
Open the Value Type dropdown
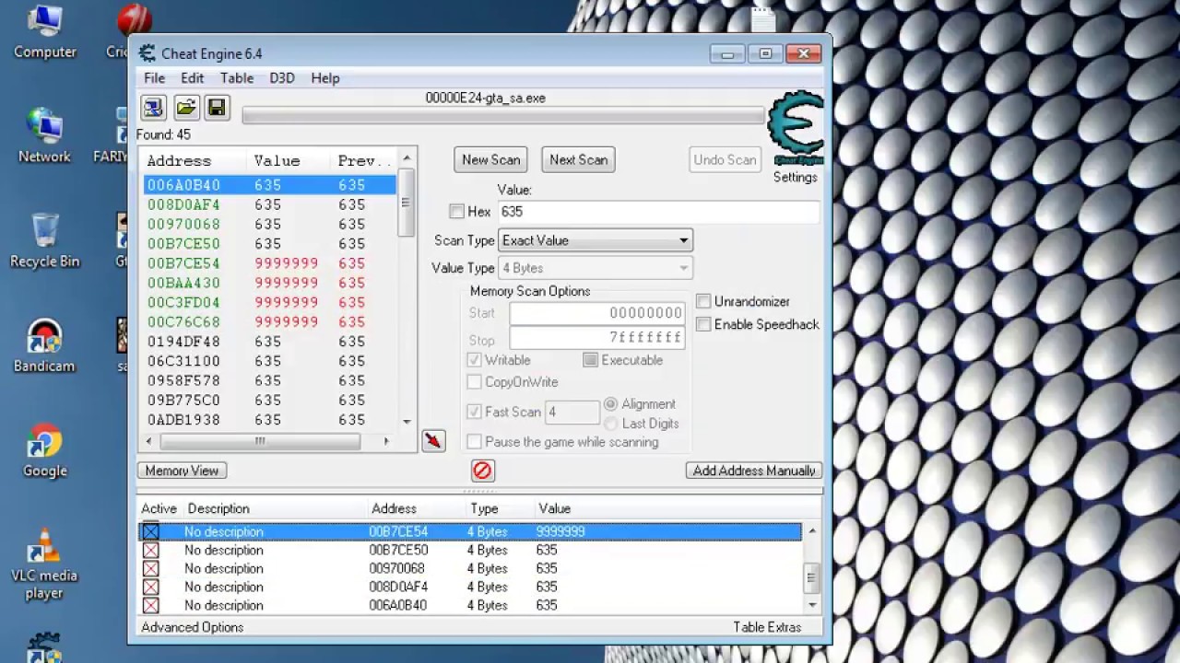coord(595,268)
